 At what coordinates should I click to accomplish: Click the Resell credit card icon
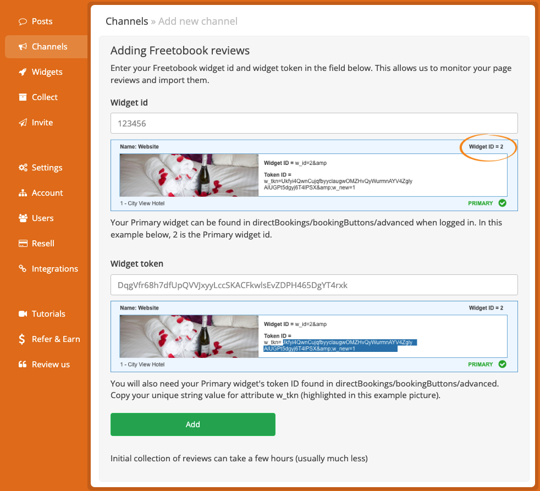23,244
